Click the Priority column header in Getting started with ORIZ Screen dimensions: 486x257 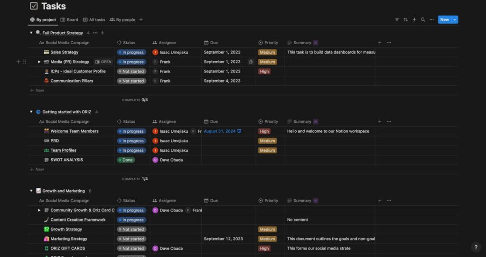coord(268,121)
